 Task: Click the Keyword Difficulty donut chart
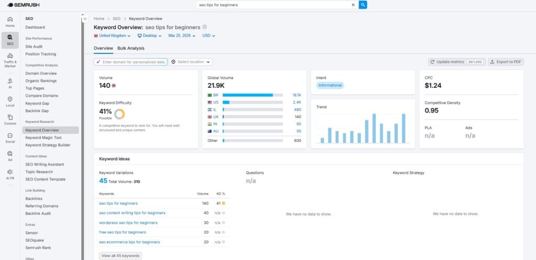point(119,114)
